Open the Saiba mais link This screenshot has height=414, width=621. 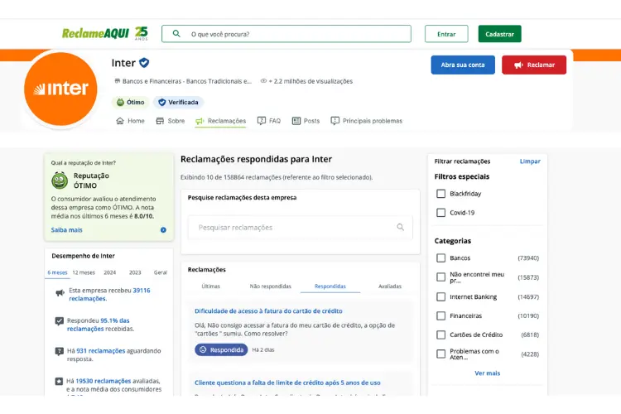66,230
